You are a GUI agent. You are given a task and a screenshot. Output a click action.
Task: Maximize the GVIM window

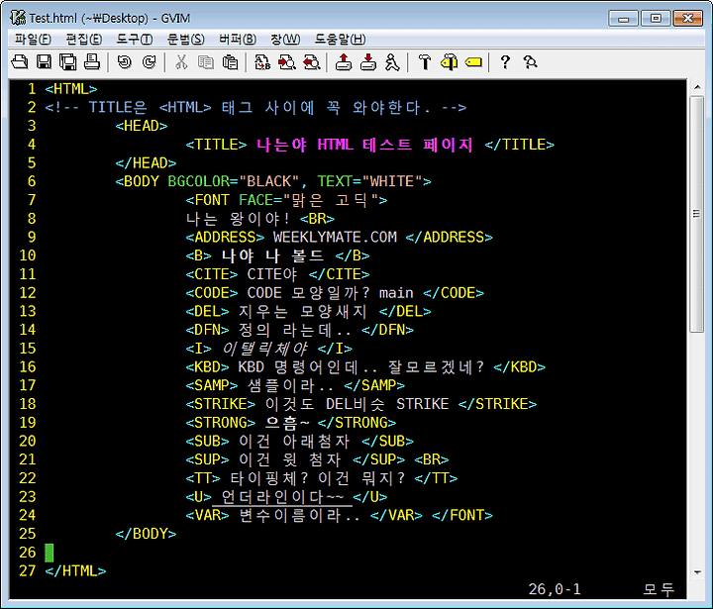point(656,19)
